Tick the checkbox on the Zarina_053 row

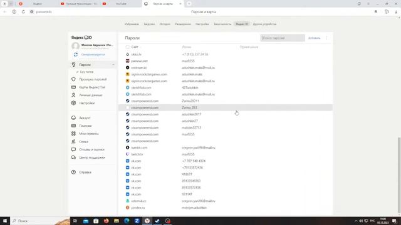[128, 107]
